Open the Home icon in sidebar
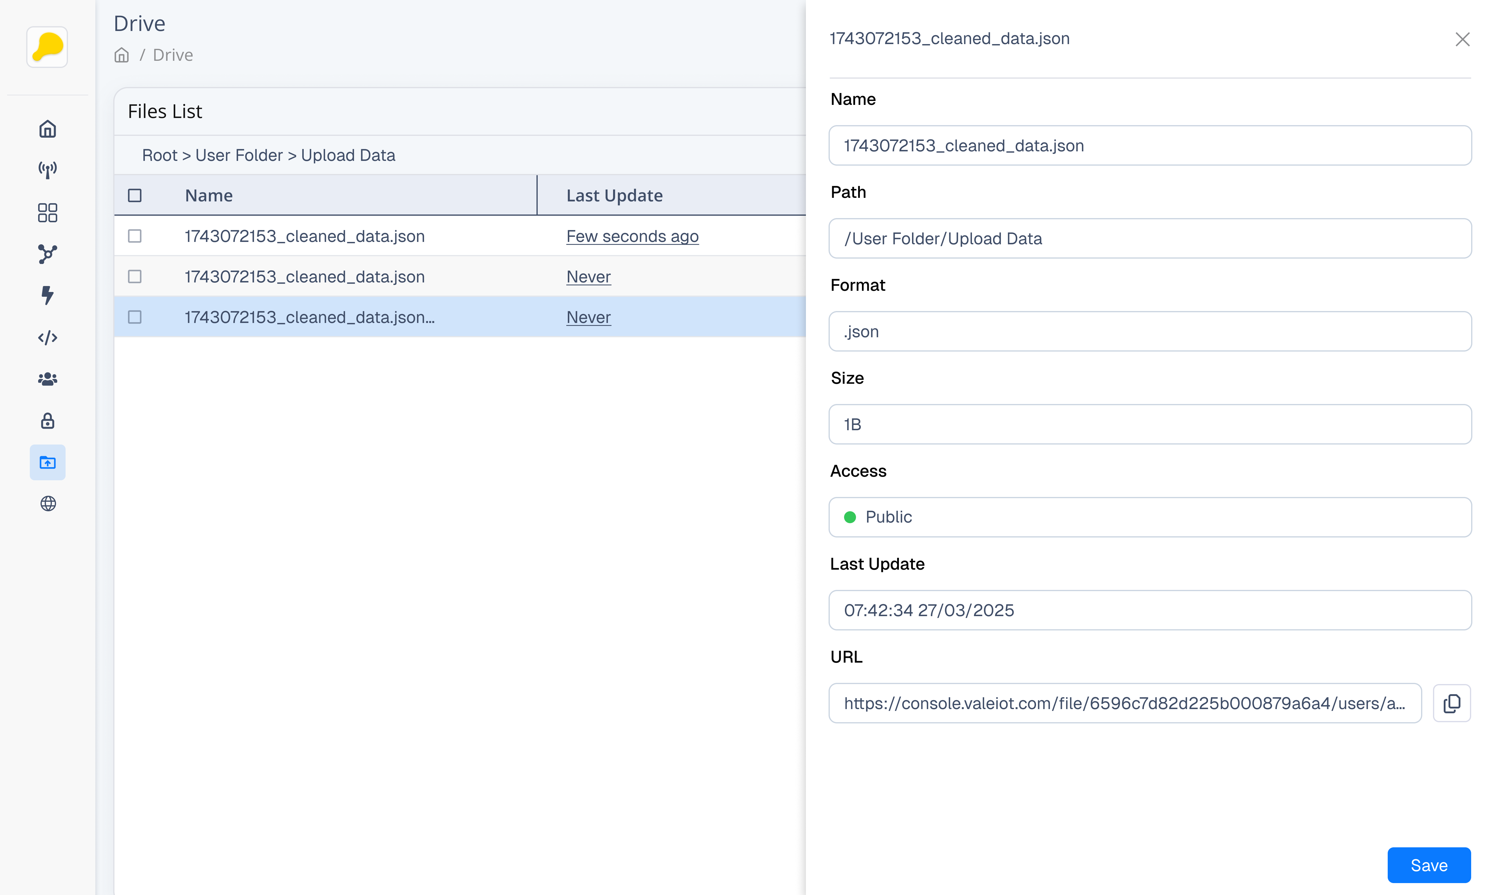This screenshot has height=895, width=1495. point(48,129)
